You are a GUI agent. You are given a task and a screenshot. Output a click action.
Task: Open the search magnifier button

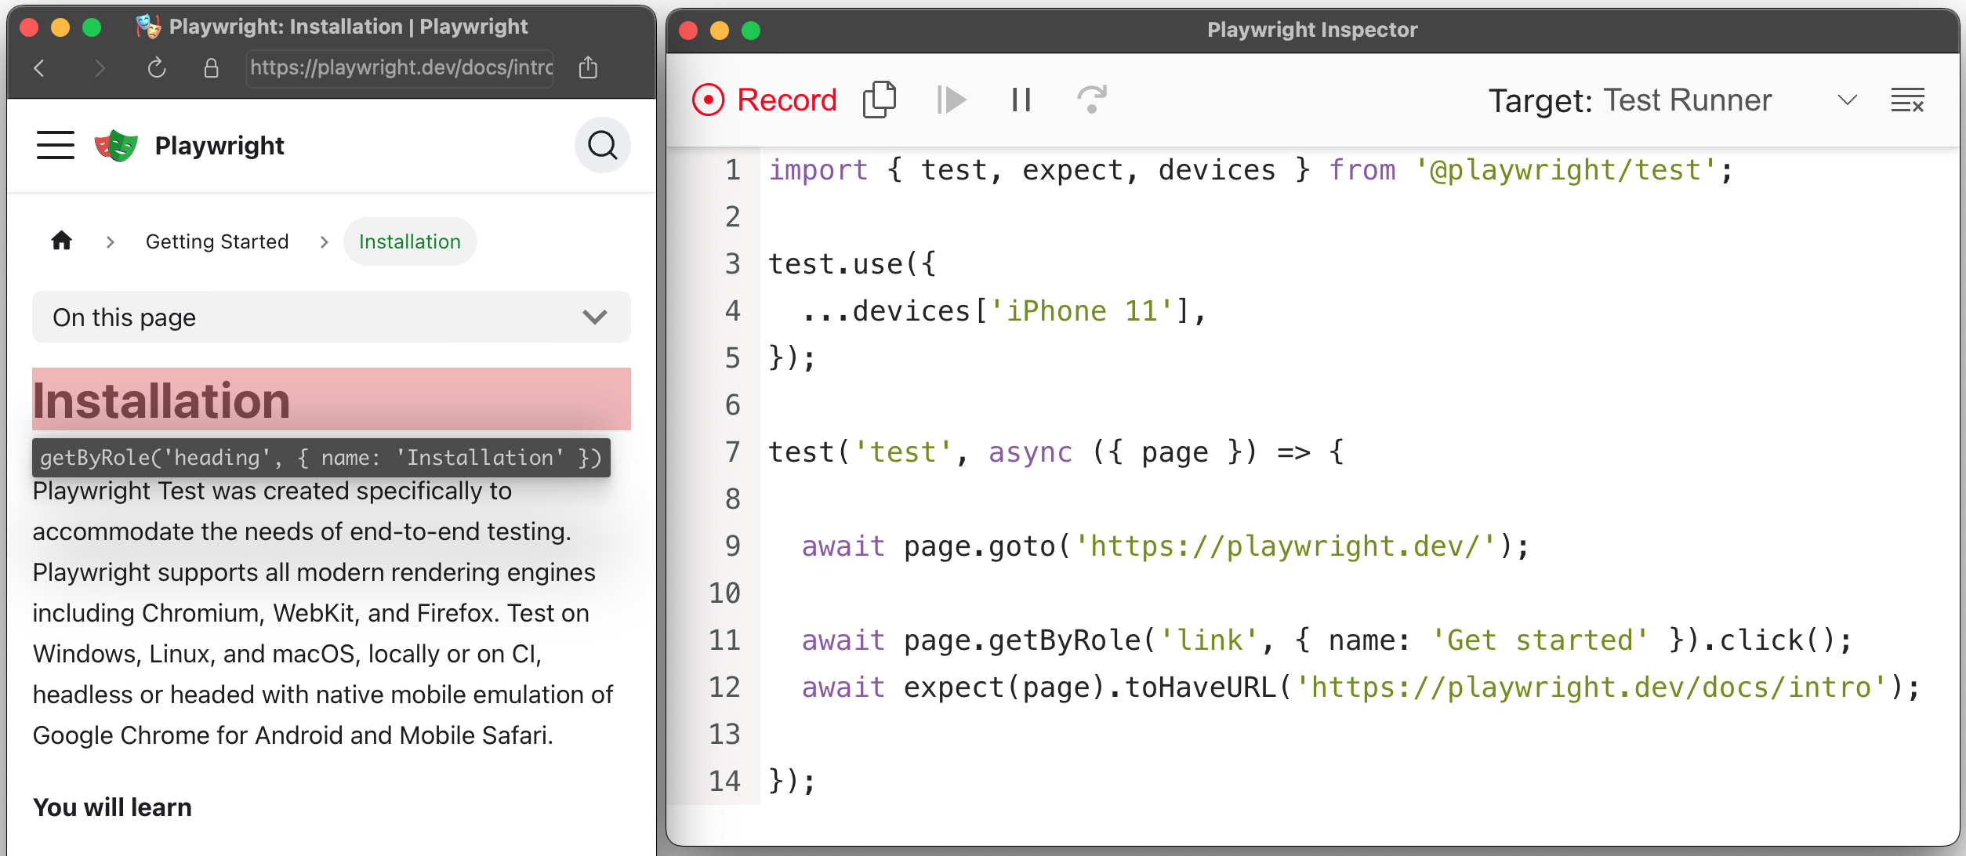pyautogui.click(x=602, y=145)
